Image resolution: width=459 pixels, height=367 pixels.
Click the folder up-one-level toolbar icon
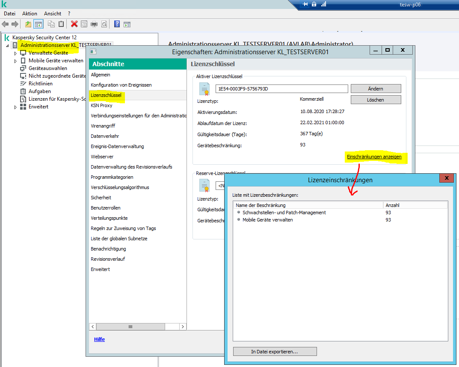[x=28, y=24]
